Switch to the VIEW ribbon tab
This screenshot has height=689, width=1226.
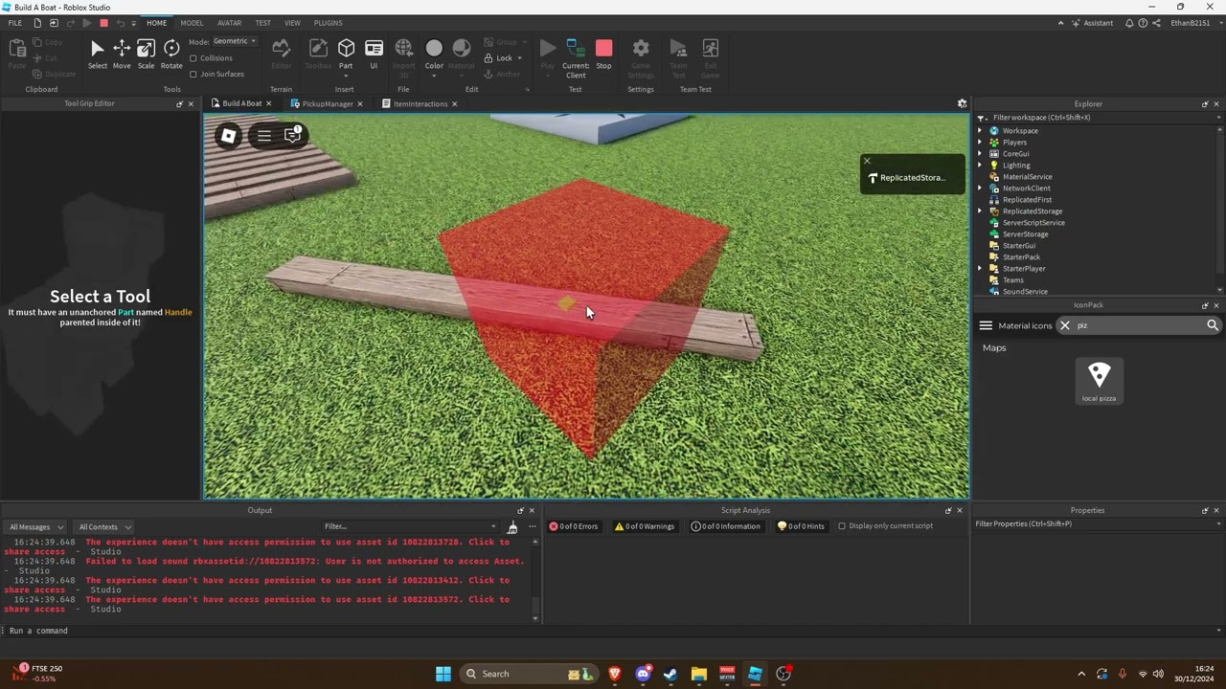pyautogui.click(x=292, y=23)
